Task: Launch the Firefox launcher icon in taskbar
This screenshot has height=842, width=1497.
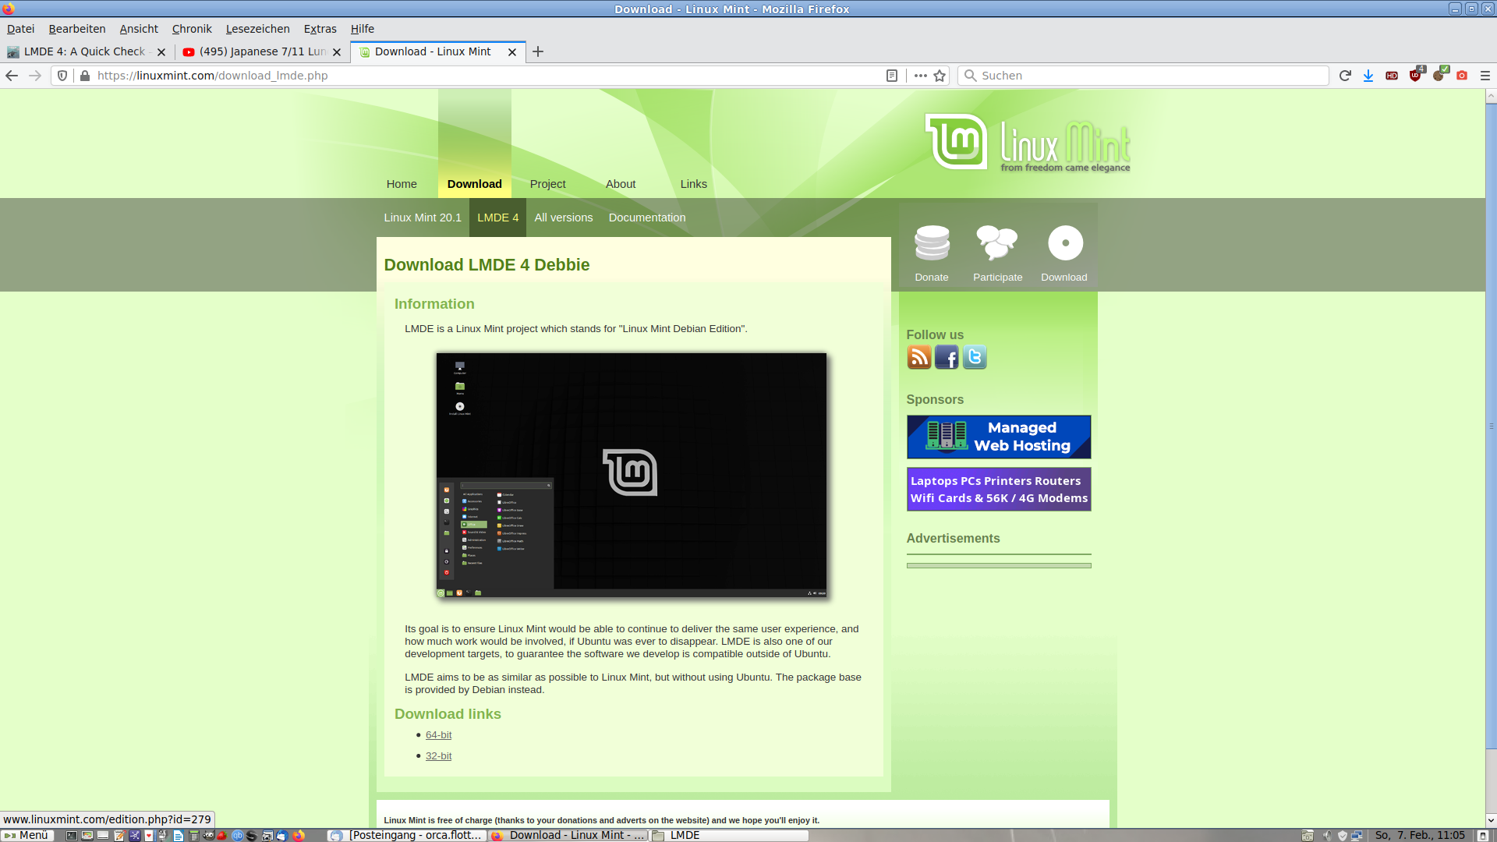Action: (x=299, y=835)
